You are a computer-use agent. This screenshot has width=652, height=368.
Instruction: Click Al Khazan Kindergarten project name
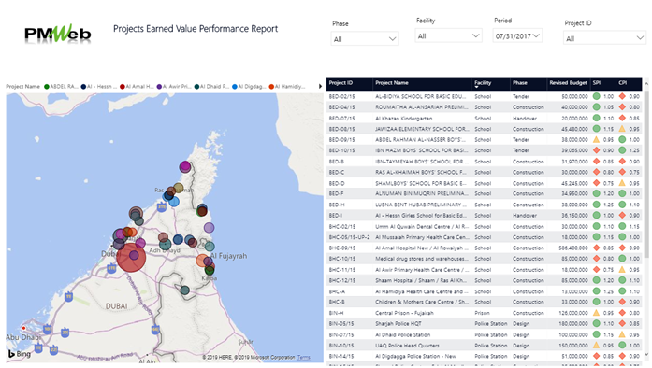pyautogui.click(x=404, y=118)
